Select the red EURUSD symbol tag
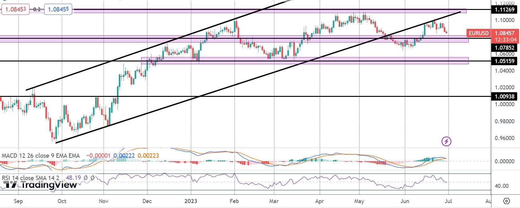The image size is (520, 208). (479, 33)
